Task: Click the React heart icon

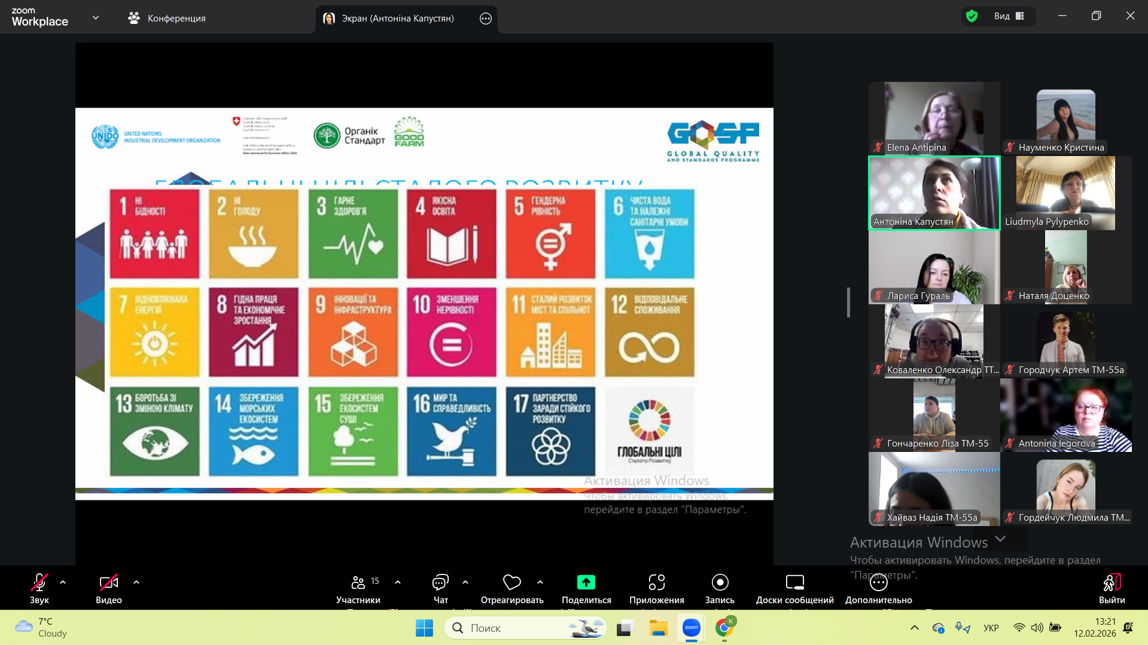Action: pos(511,583)
